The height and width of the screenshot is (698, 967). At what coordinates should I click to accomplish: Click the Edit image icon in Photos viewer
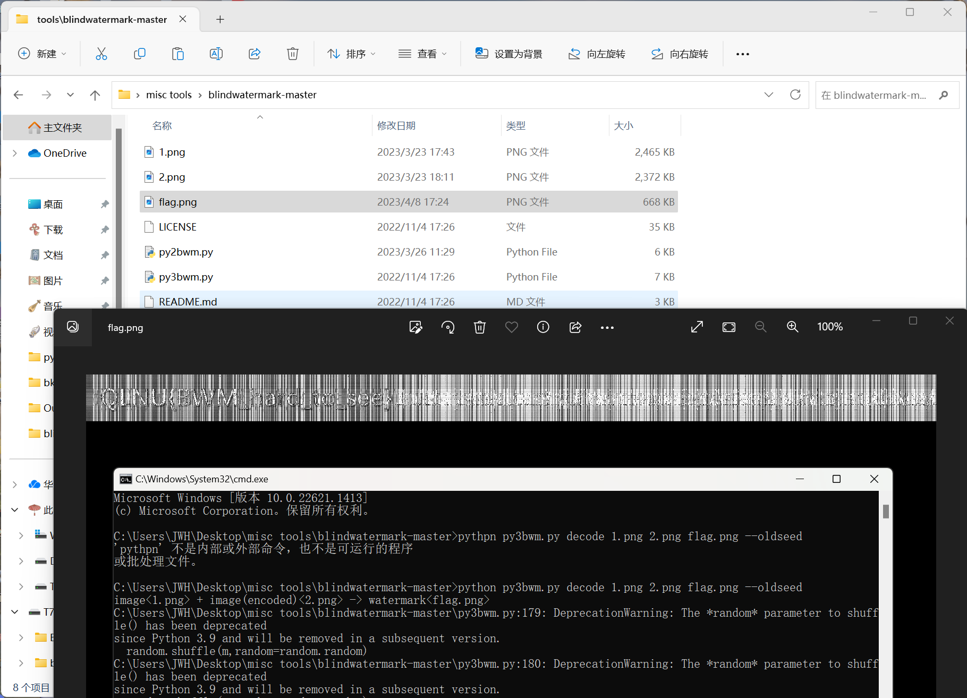pos(415,327)
